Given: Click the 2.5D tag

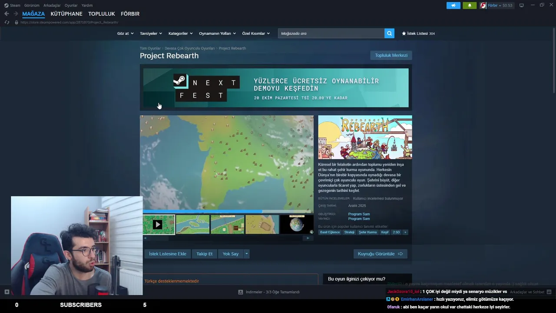Looking at the screenshot, I should [396, 232].
